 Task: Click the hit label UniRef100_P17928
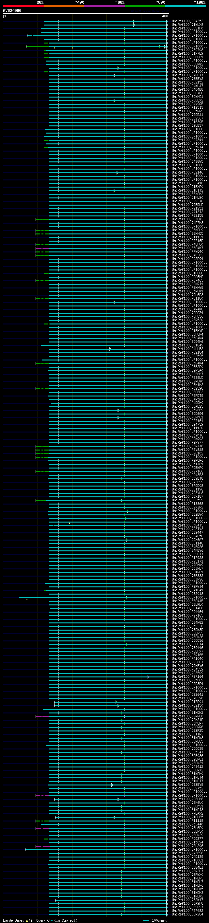coord(187,558)
